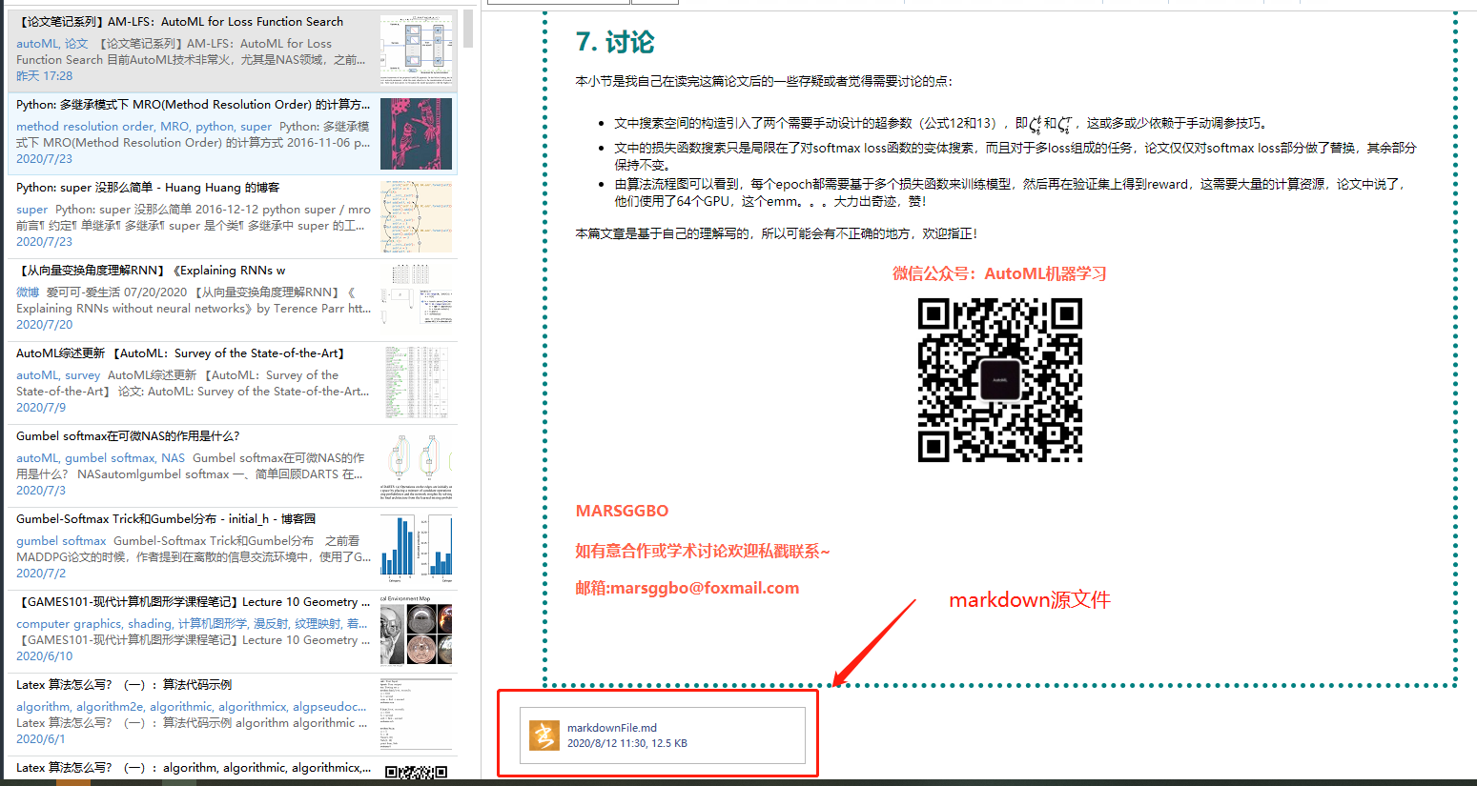Click the 'super' tag in Huang Huang note
Screen dimensions: 1477x786
coord(31,210)
